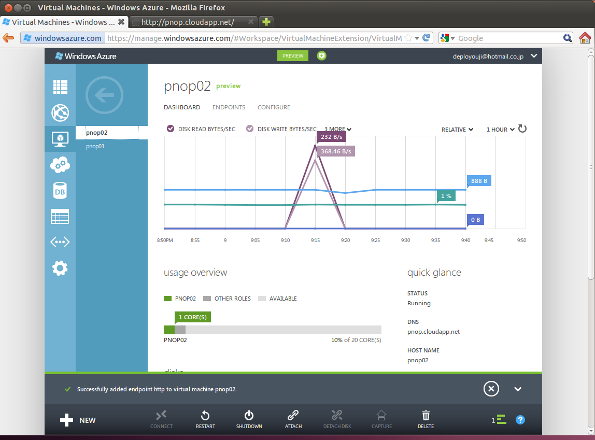Close the Virtual Machines browser tab
Viewport: 595px width, 440px height.
pyautogui.click(x=121, y=22)
